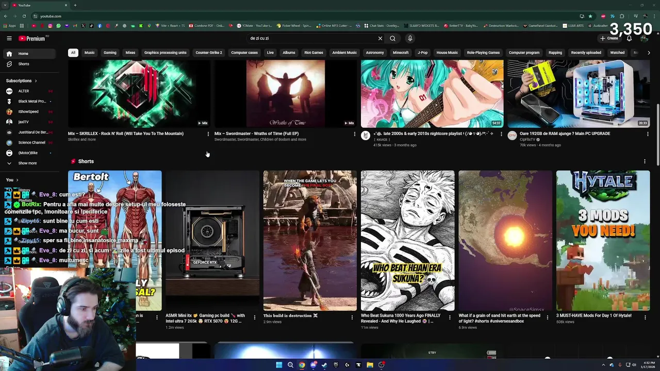
Task: Reload the page in Chrome
Action: 23,16
